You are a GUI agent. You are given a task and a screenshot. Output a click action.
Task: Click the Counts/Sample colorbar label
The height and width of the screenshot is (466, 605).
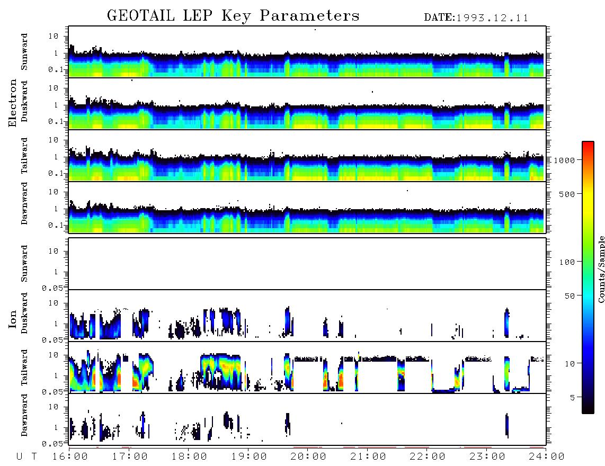click(x=601, y=269)
